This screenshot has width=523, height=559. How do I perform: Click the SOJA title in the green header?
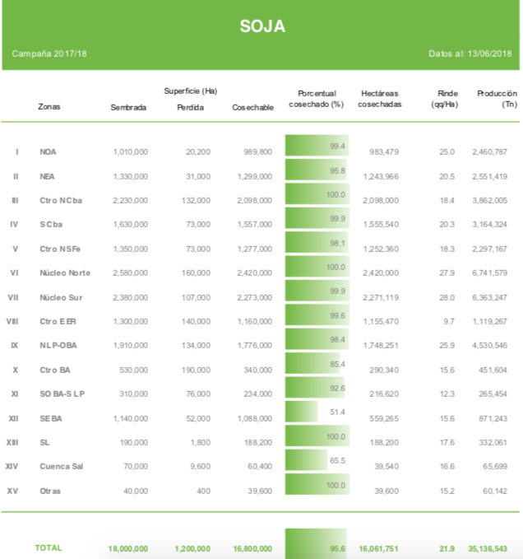(261, 26)
